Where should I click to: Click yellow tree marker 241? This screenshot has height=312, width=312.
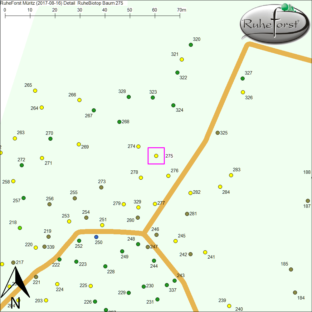coord(205,252)
